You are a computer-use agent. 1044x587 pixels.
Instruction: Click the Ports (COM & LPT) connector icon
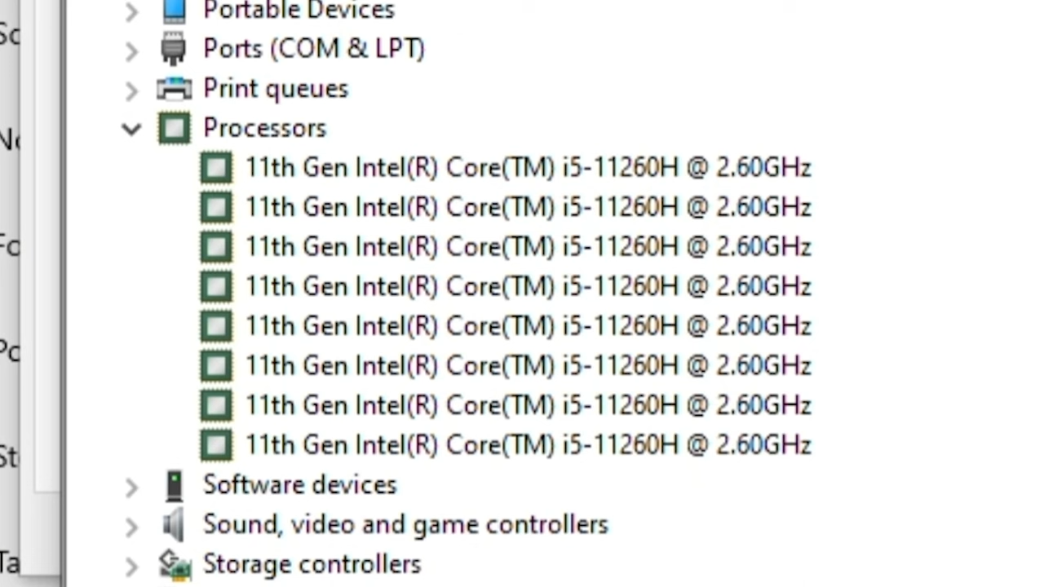(174, 49)
